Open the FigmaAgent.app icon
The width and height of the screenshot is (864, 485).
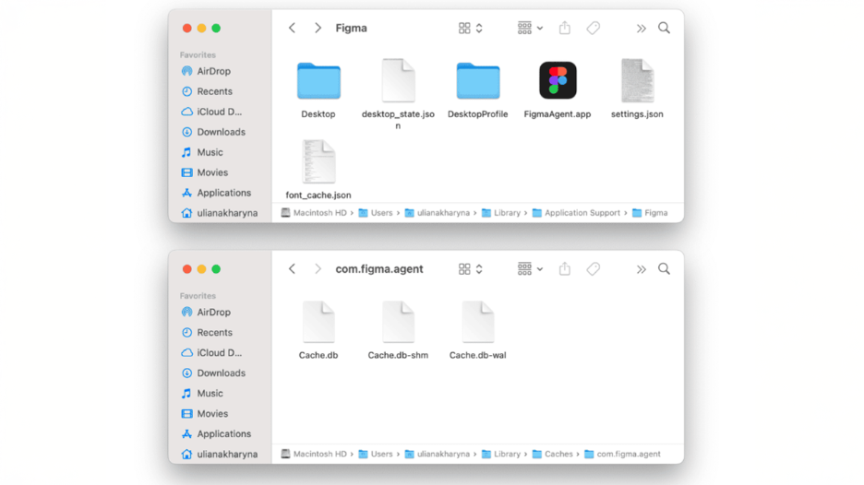(x=558, y=82)
